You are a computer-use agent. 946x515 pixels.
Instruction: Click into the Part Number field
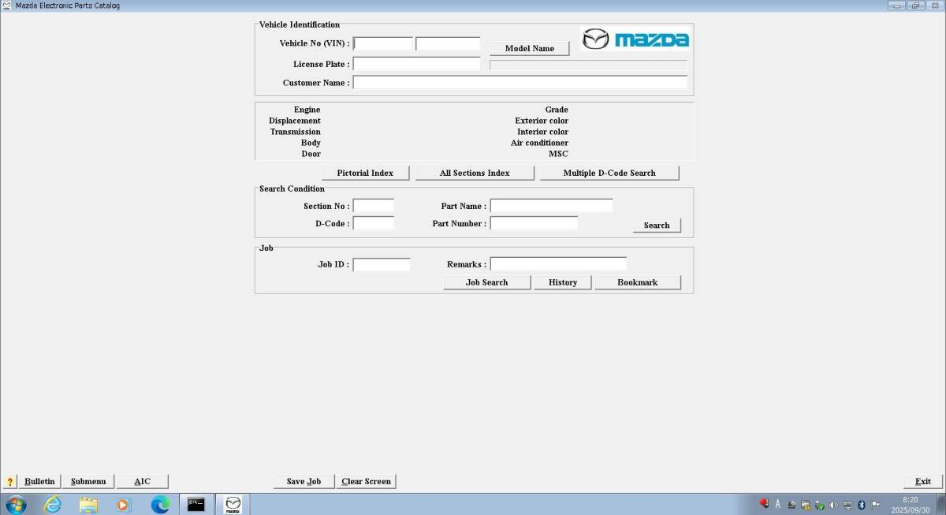(534, 223)
